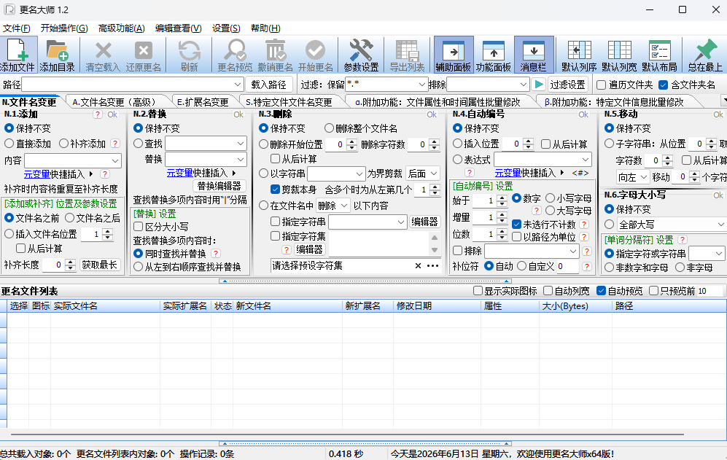
Task: Toggle the 消息栏 panel icon
Action: (x=534, y=55)
